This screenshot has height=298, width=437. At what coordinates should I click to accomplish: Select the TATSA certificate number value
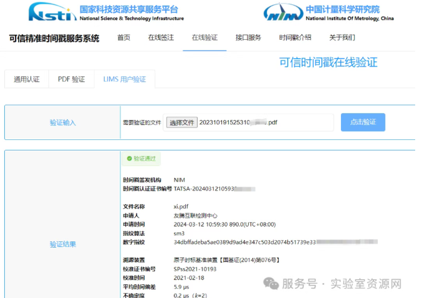click(x=214, y=189)
